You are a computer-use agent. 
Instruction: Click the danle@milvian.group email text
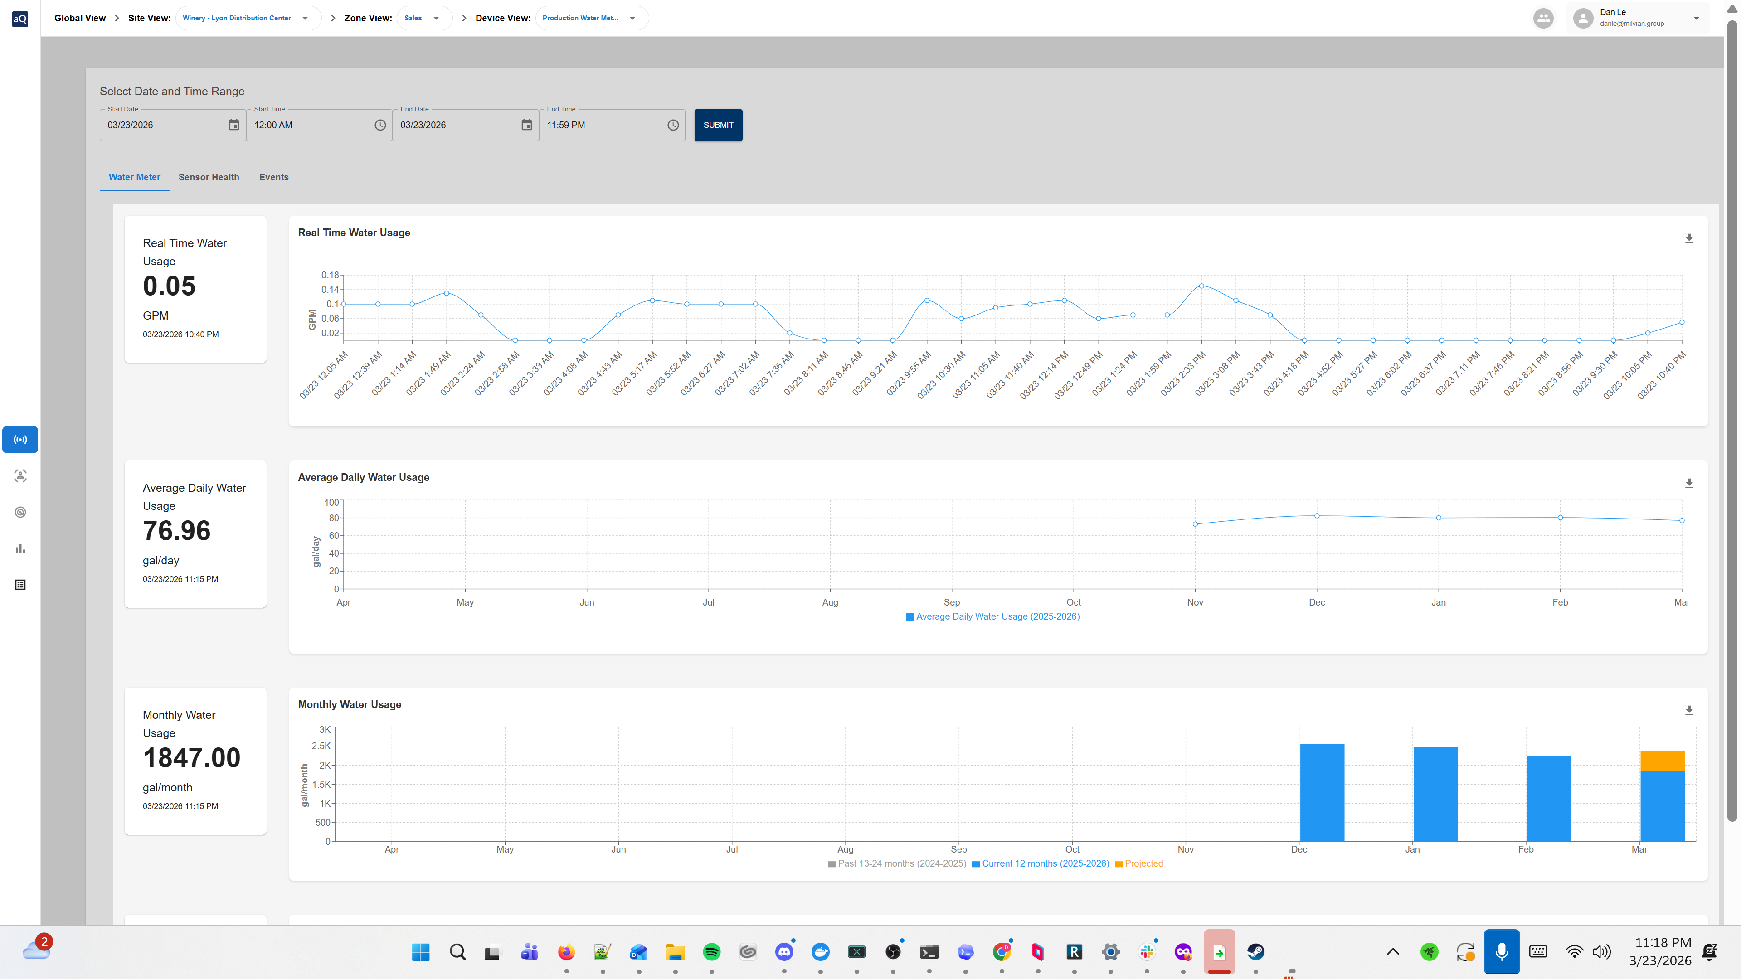click(x=1632, y=24)
